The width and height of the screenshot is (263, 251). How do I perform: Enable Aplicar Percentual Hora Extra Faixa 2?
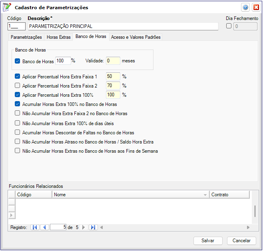17,86
